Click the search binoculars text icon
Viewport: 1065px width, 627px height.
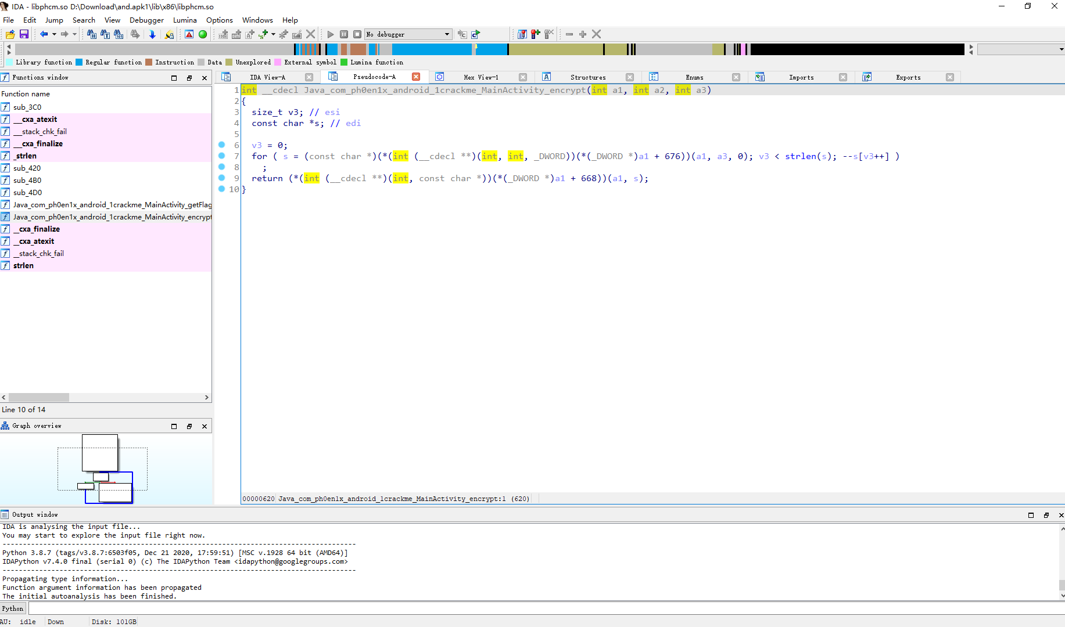pyautogui.click(x=105, y=34)
